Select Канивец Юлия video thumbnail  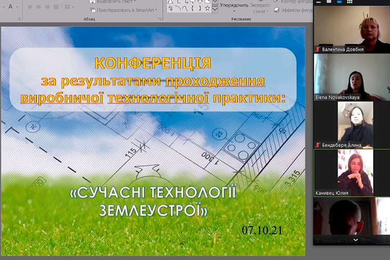pyautogui.click(x=352, y=173)
